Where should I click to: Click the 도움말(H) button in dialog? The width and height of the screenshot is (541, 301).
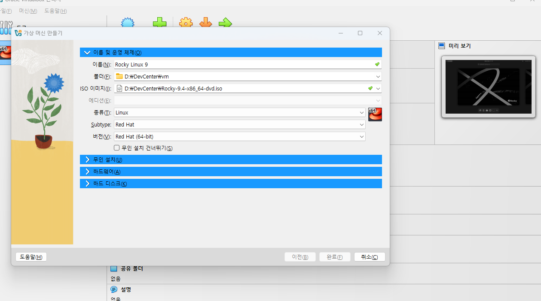pos(31,257)
